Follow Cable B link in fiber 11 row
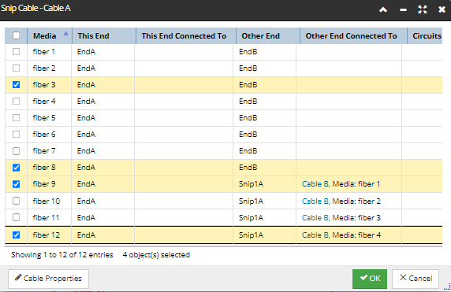Screen dimensions: 451x292 click(x=315, y=218)
